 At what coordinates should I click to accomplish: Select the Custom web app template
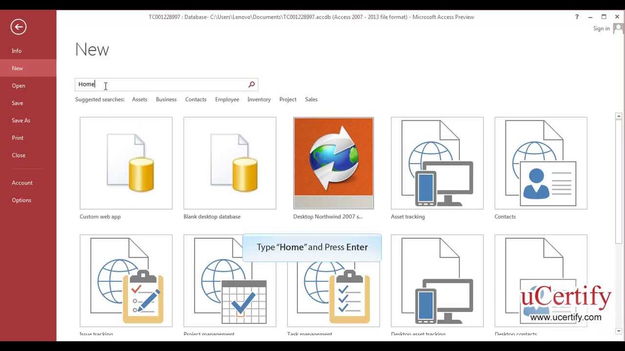126,163
